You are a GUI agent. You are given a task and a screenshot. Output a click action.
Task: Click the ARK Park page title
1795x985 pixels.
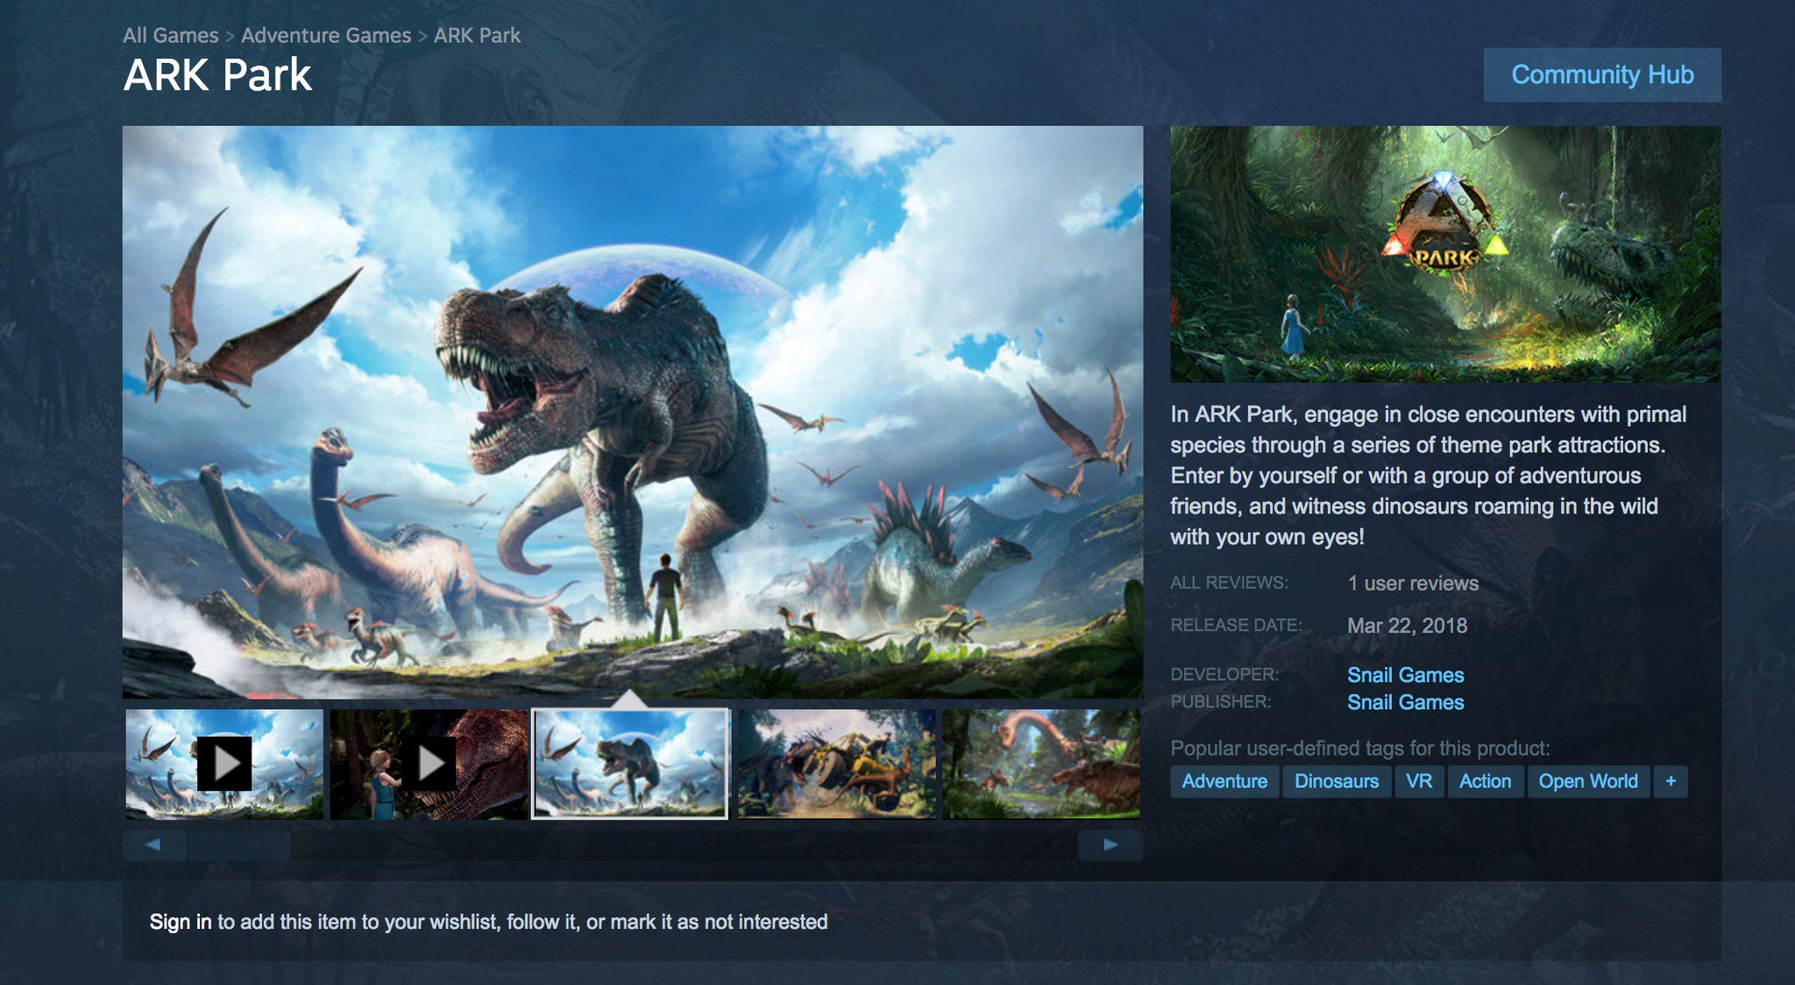pos(217,75)
